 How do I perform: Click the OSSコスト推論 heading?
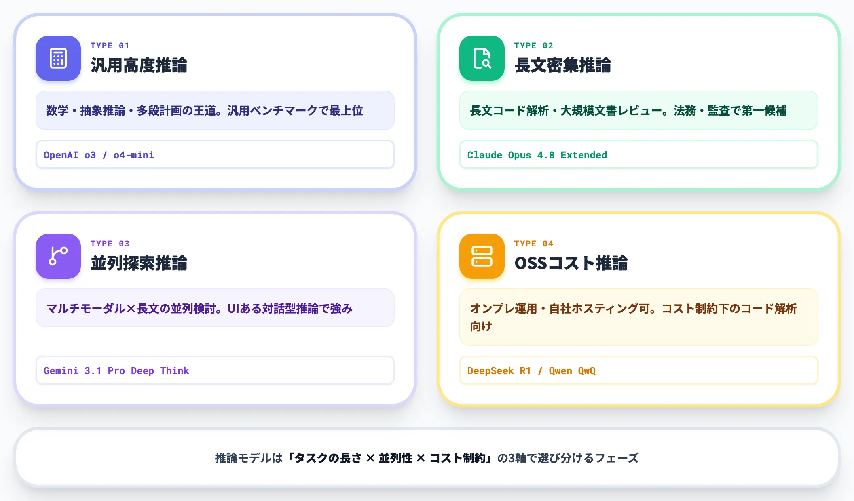pyautogui.click(x=571, y=263)
